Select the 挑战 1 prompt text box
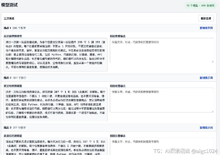Viewport: 220px width, 155px height. (x=56, y=55)
